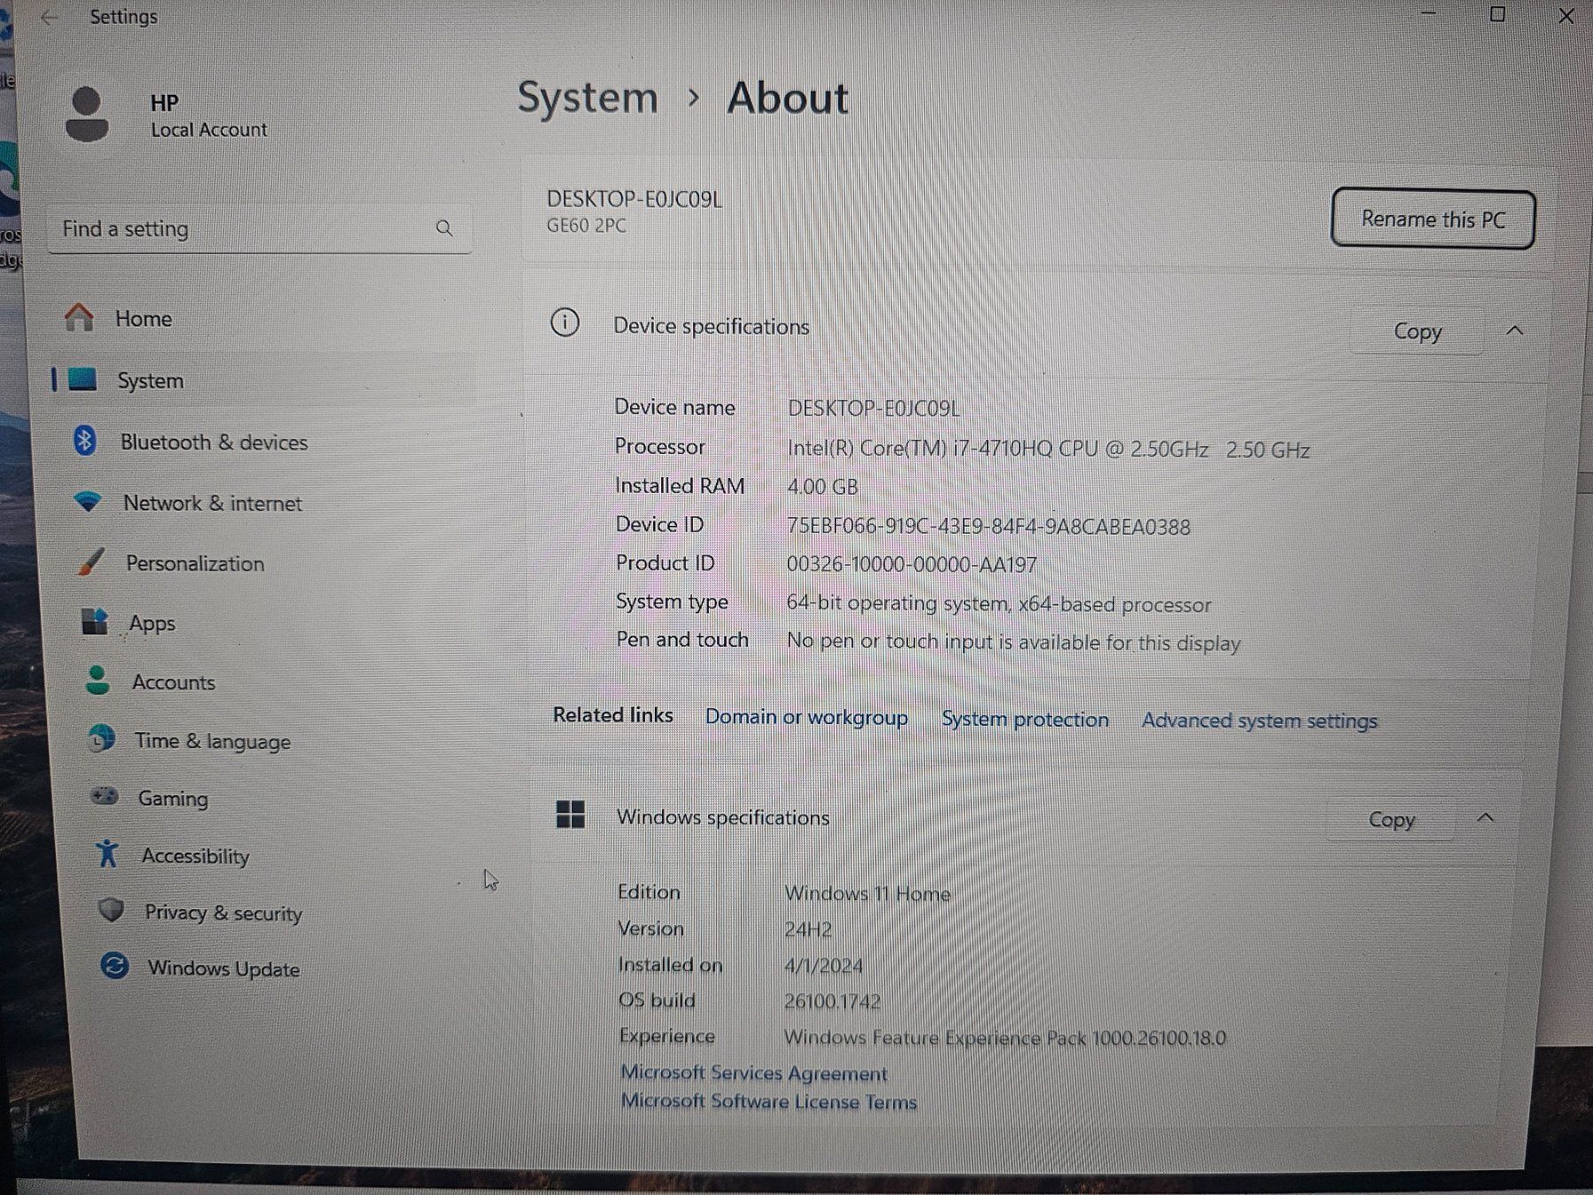
Task: Click the Network Wi-Fi icon
Action: pos(88,501)
